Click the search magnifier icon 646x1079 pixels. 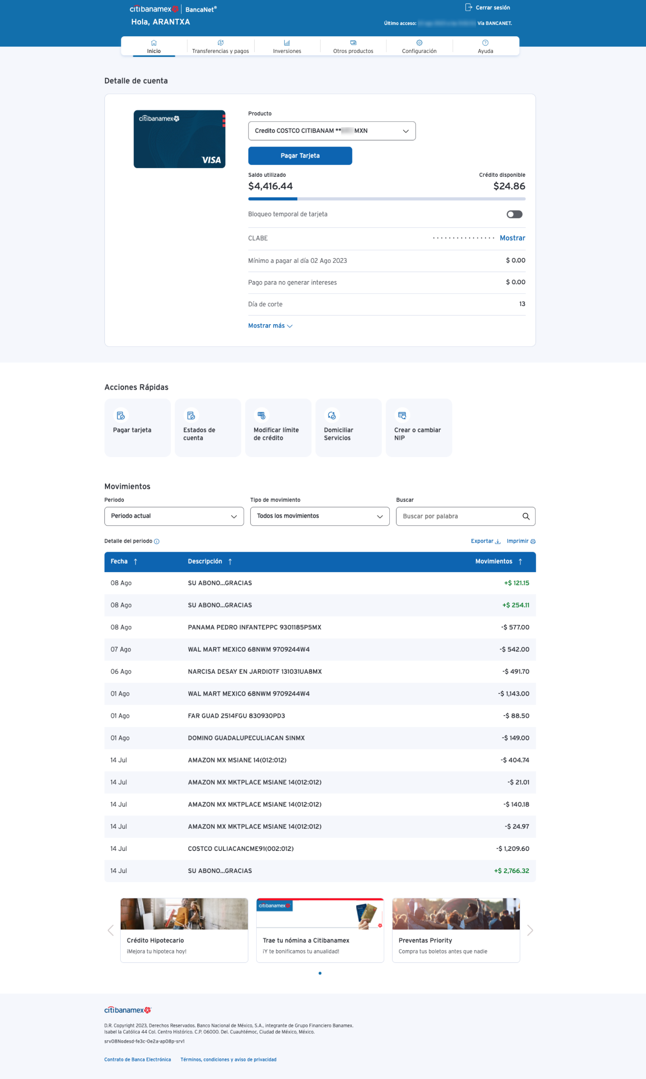(x=526, y=516)
